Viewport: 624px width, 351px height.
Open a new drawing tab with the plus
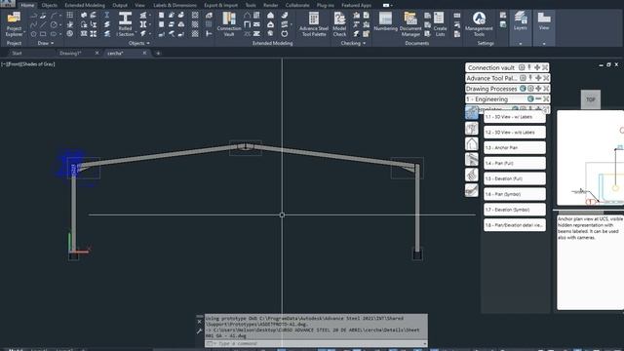(158, 53)
